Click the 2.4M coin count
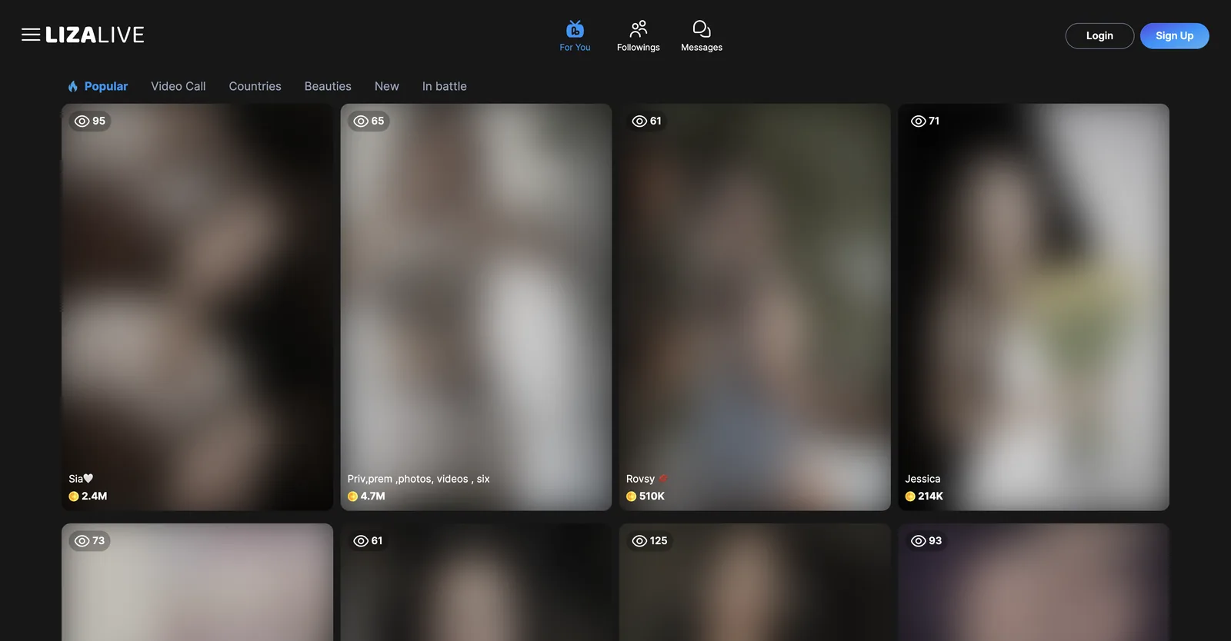 pos(88,497)
